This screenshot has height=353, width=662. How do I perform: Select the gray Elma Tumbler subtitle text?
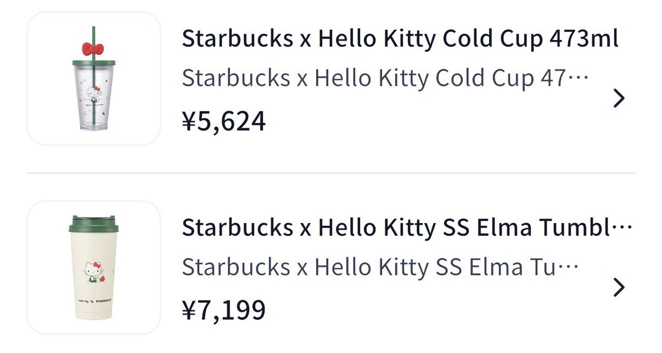coord(380,268)
